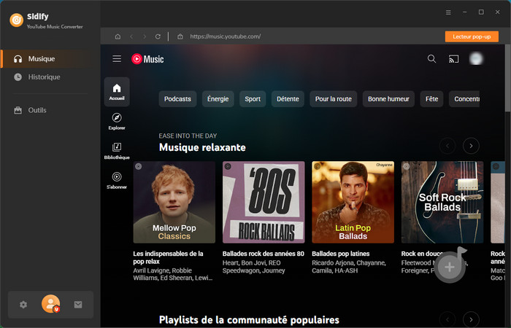Open Mellow Pop Classics thumbnail
511x328 pixels.
[x=174, y=202]
